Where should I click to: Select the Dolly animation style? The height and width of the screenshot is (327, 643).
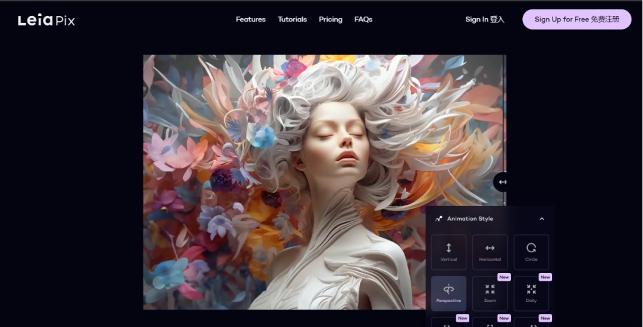[531, 293]
